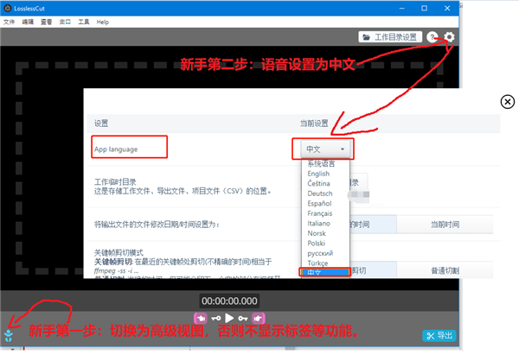
Task: Open the 编辑 menu
Action: coord(28,22)
